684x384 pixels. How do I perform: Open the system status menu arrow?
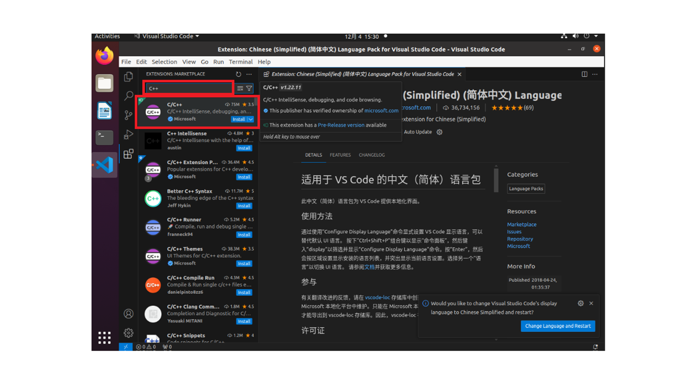[x=596, y=36]
